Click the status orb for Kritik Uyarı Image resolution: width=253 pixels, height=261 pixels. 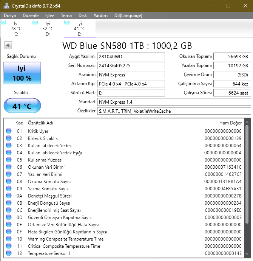pos(9,131)
